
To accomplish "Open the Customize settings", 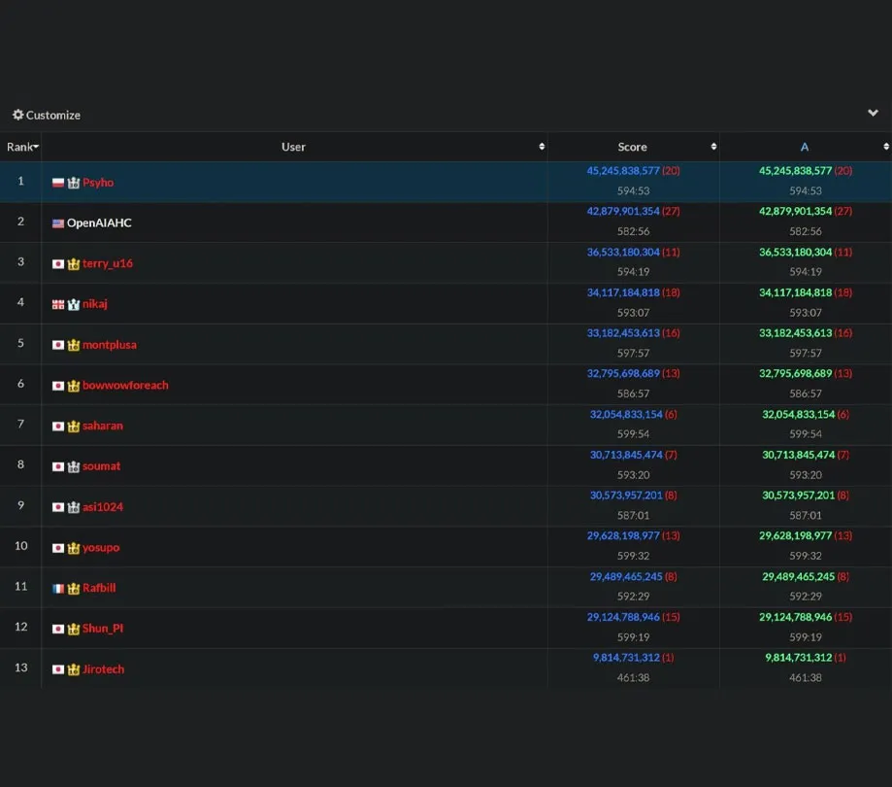I will pos(52,115).
